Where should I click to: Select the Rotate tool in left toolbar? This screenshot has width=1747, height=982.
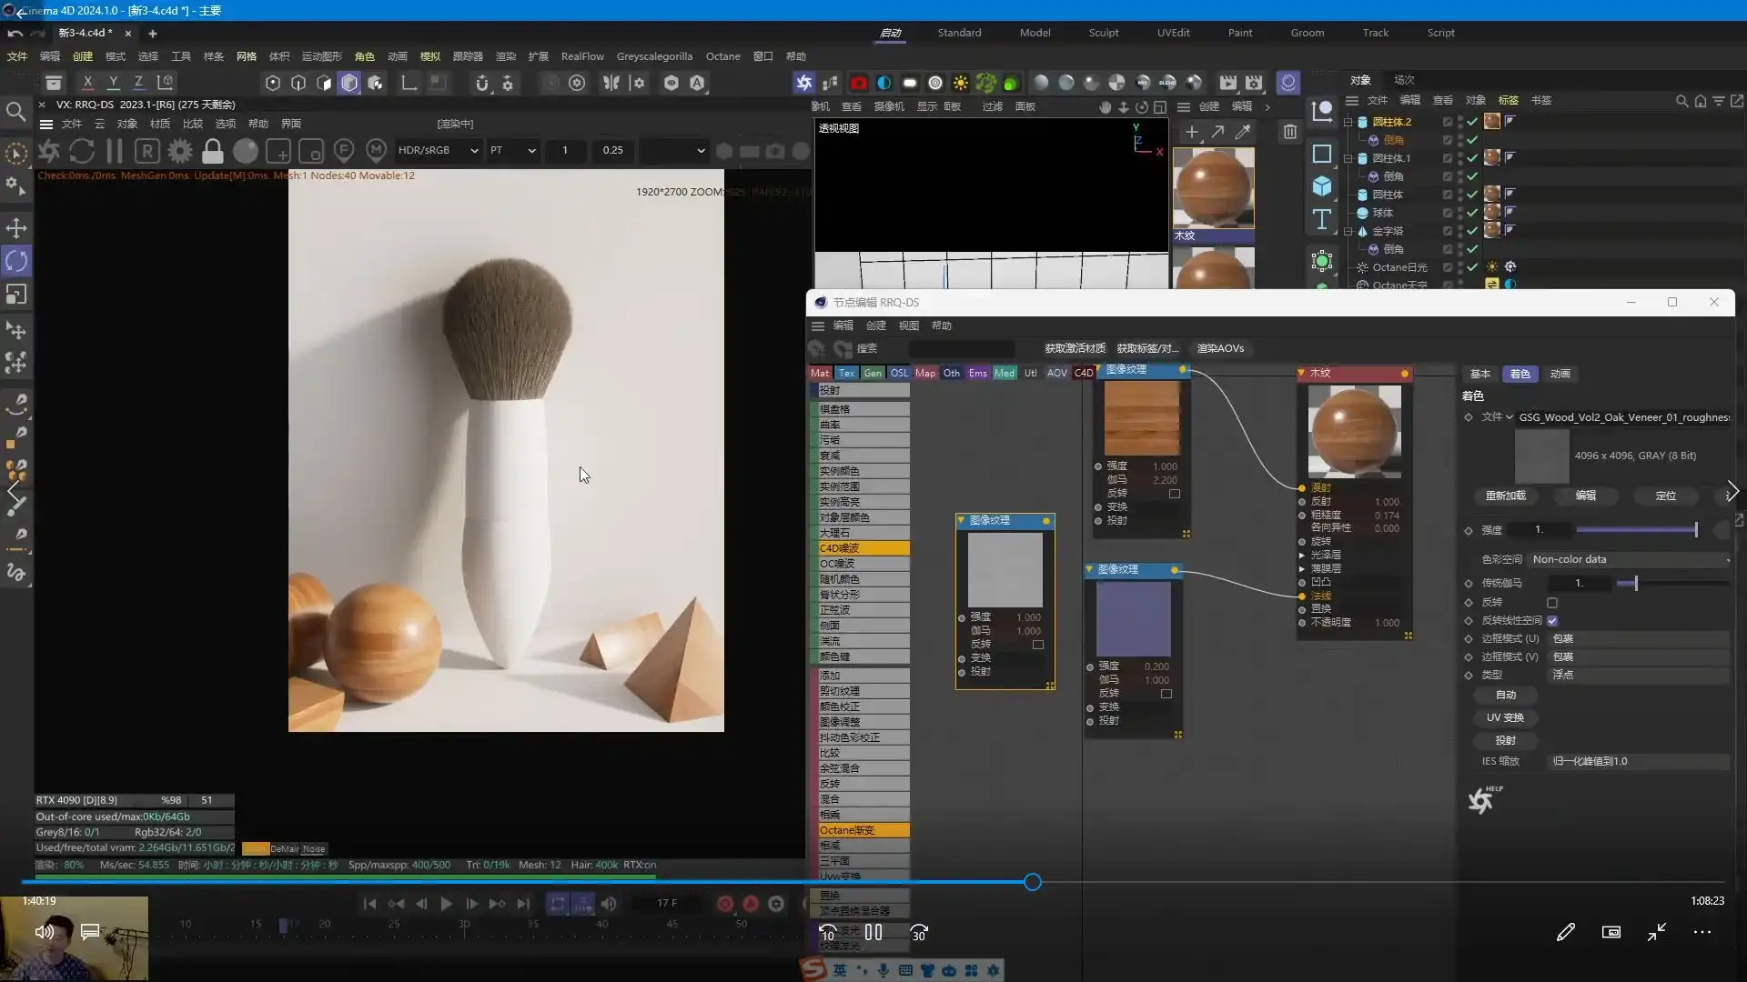16,261
